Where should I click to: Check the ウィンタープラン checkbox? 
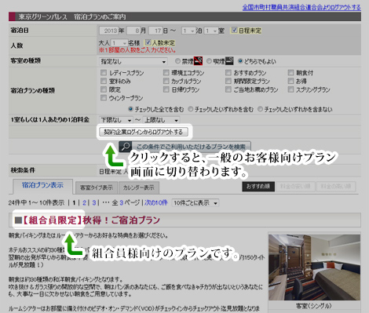(104, 97)
